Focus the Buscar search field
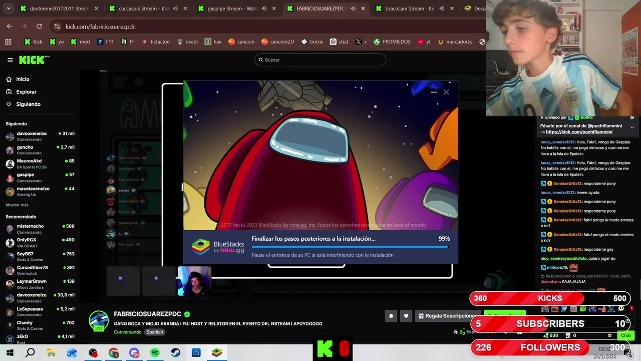Viewport: 641px width, 361px height. [320, 60]
